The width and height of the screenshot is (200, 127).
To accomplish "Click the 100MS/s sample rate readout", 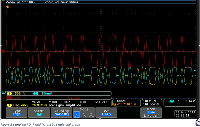I will 150,101.
